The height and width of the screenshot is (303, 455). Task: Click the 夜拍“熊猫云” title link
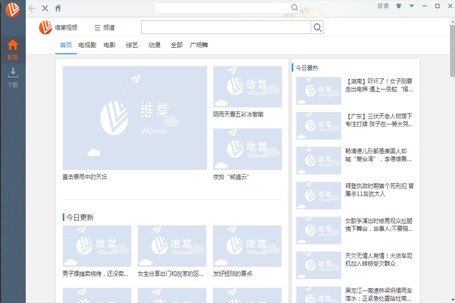tap(231, 177)
